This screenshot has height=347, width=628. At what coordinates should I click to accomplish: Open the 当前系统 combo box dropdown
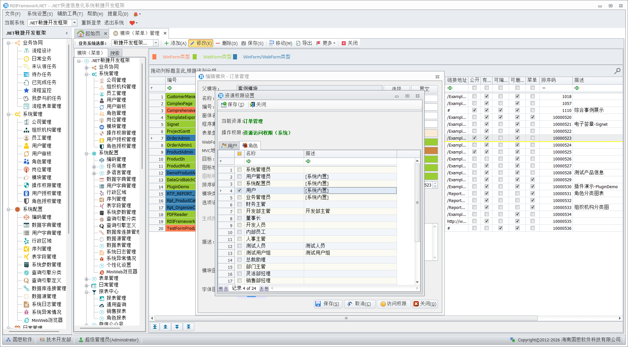[74, 23]
